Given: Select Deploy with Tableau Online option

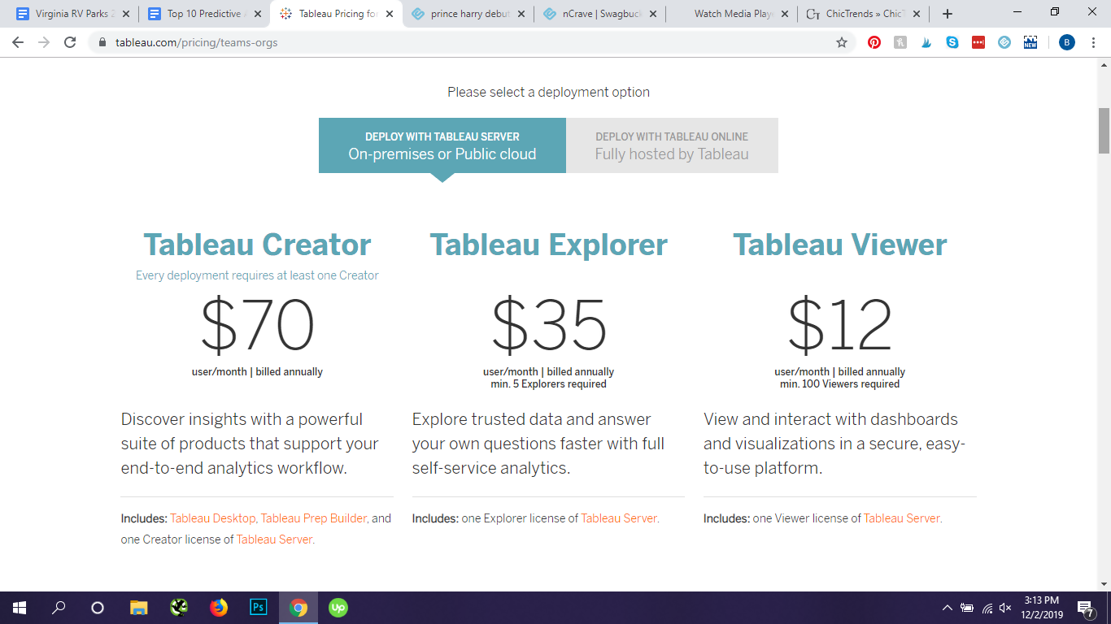Looking at the screenshot, I should coord(672,145).
